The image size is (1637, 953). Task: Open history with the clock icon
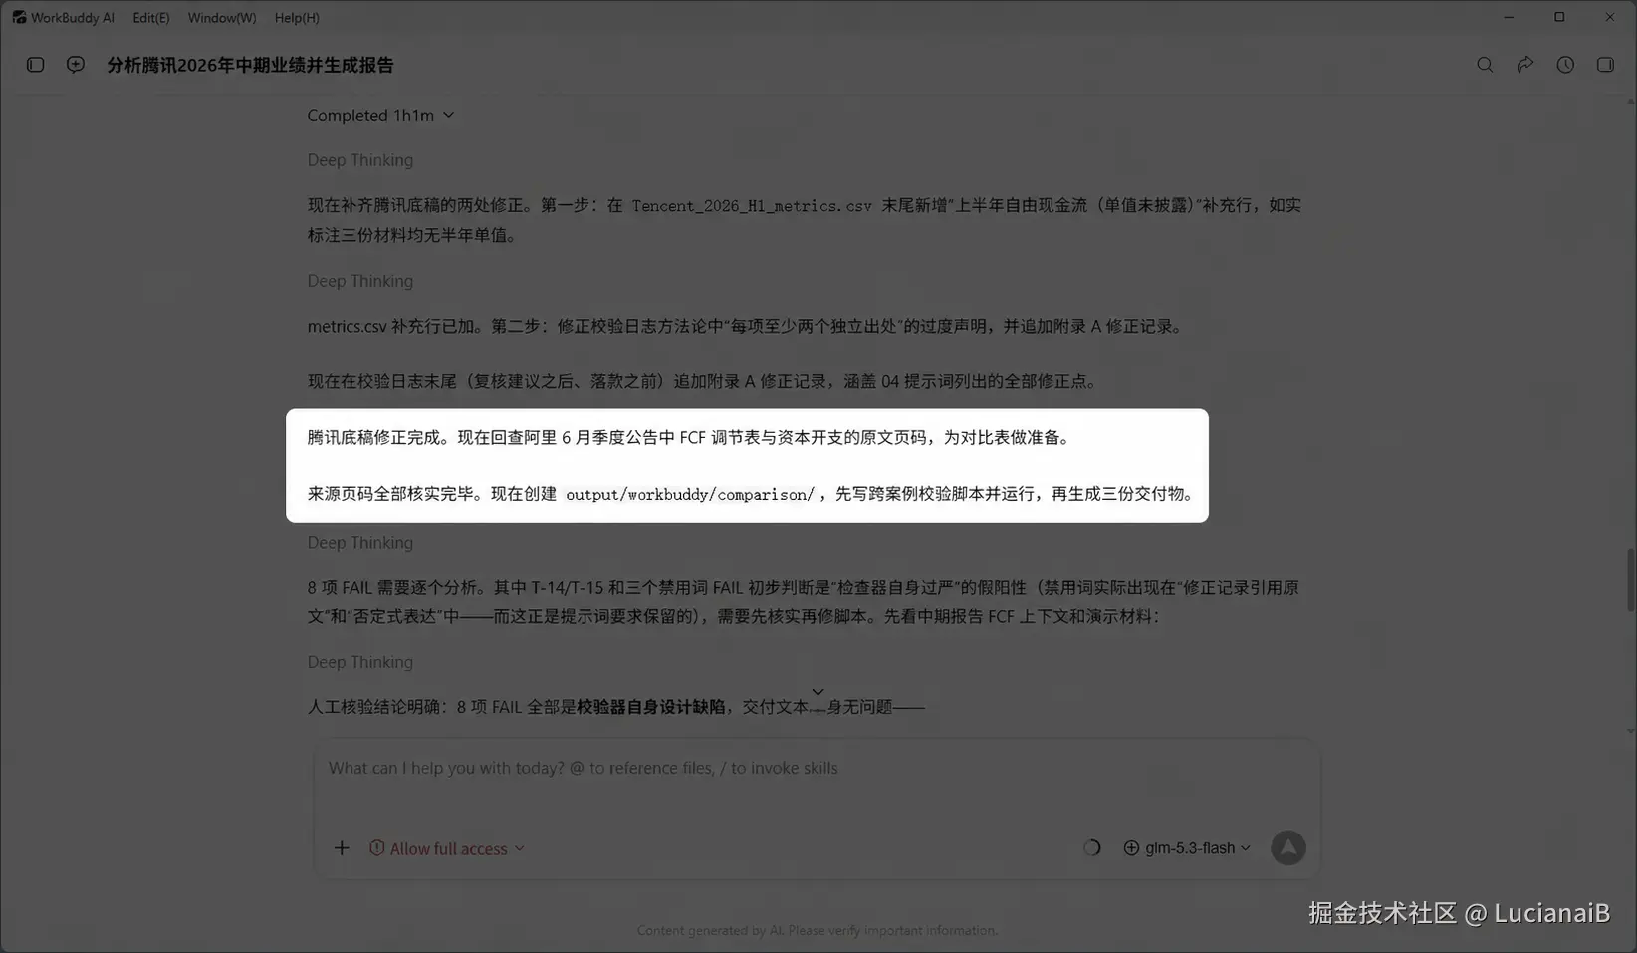[x=1565, y=65]
